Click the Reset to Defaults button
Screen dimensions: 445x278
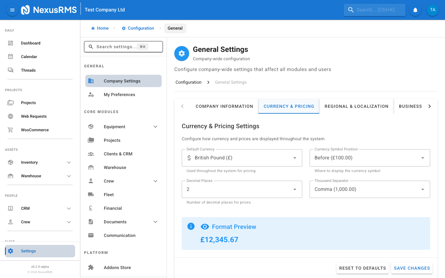[x=362, y=268]
